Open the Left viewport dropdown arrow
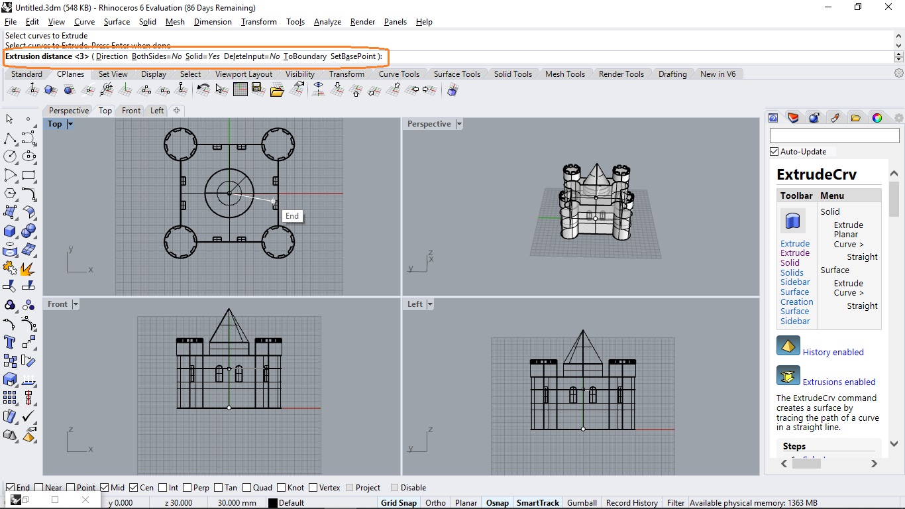Viewport: 905px width, 509px height. tap(430, 304)
